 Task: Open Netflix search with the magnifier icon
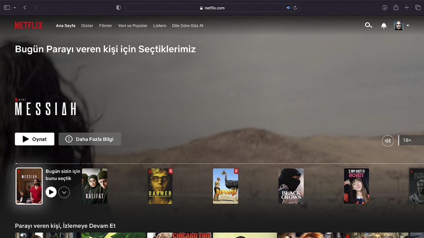pyautogui.click(x=369, y=25)
